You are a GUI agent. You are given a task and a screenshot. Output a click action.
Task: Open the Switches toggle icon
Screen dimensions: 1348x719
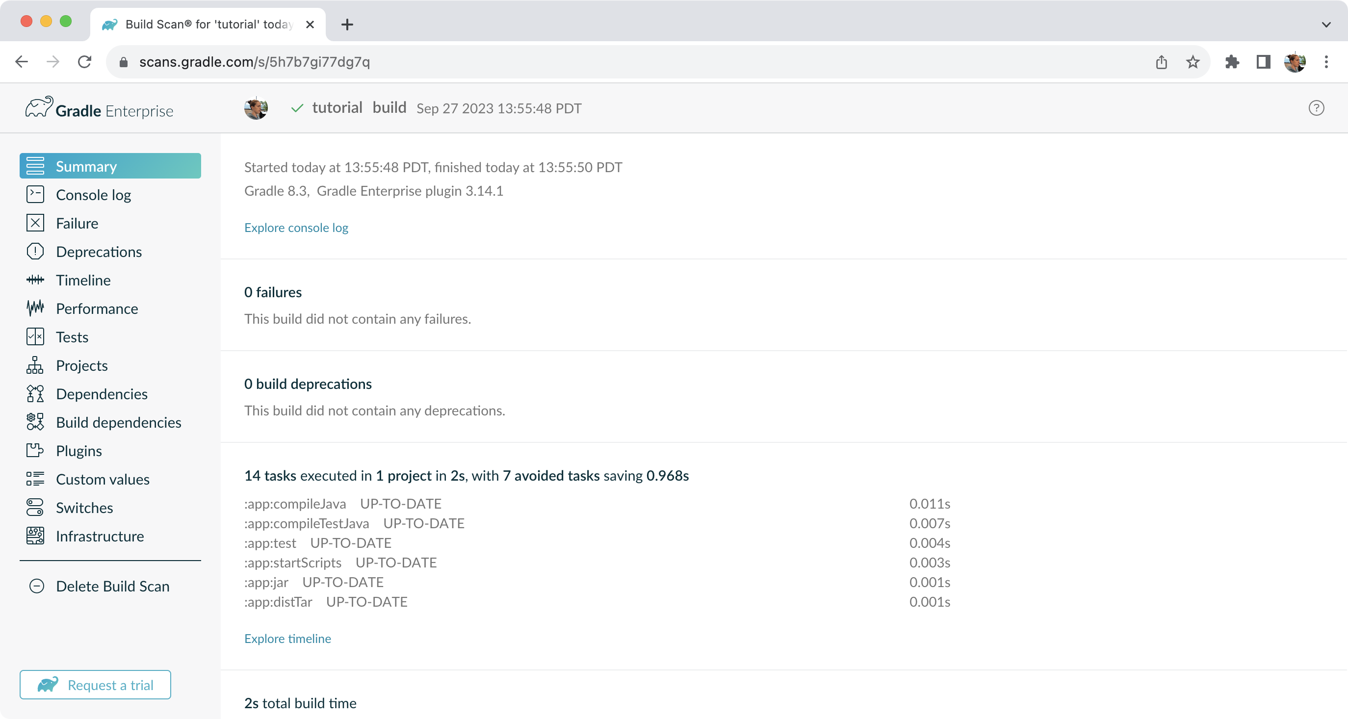[35, 507]
